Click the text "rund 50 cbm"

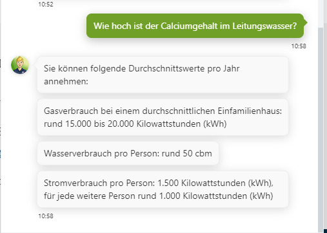click(187, 153)
